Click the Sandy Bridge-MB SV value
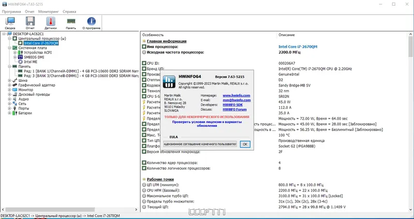 pos(294,85)
